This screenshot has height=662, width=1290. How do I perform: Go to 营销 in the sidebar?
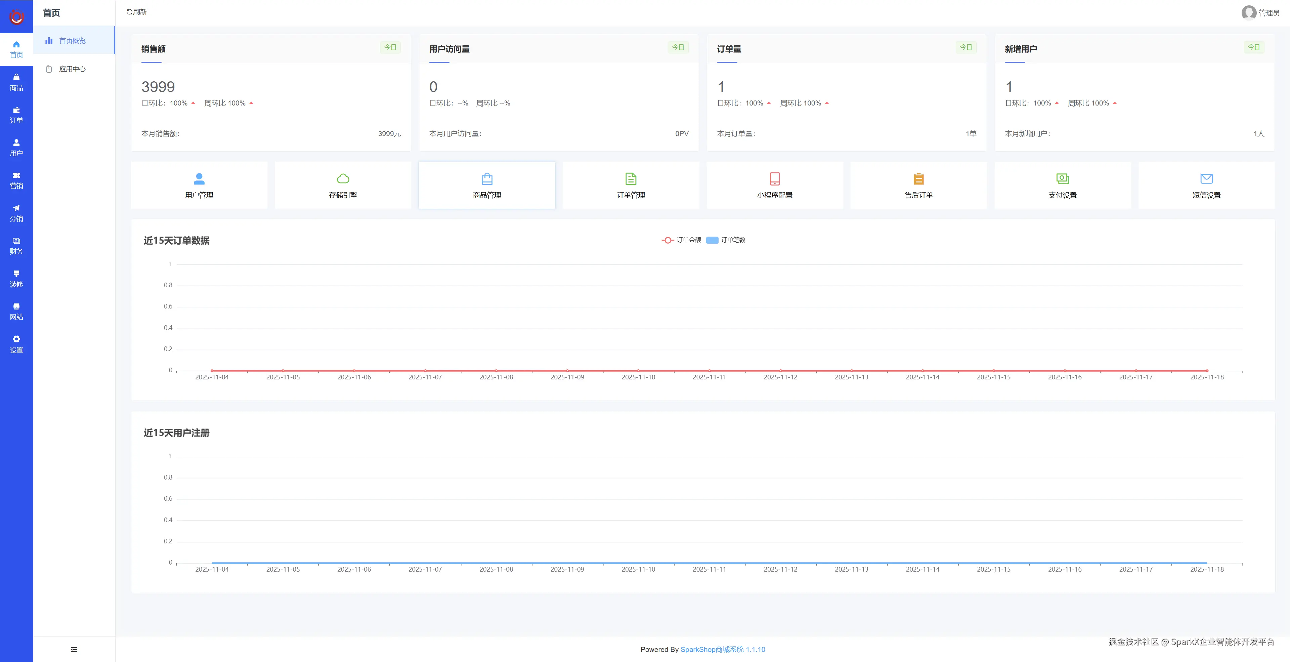tap(16, 180)
